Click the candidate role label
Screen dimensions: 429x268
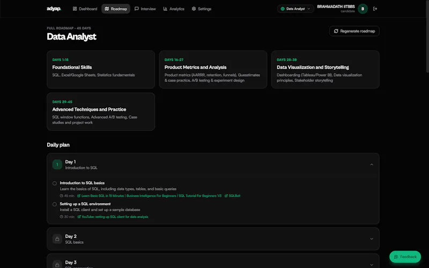[x=347, y=11]
